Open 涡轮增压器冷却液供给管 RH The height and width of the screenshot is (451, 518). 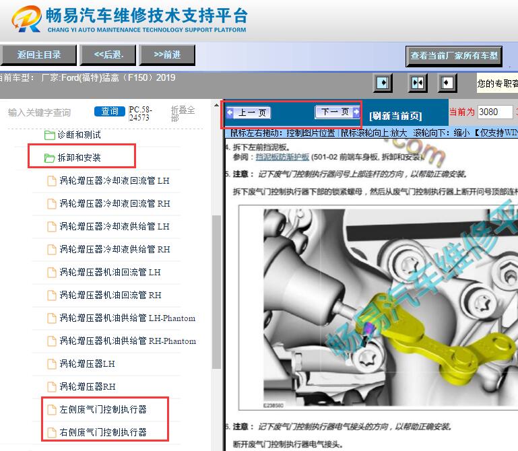pyautogui.click(x=115, y=249)
